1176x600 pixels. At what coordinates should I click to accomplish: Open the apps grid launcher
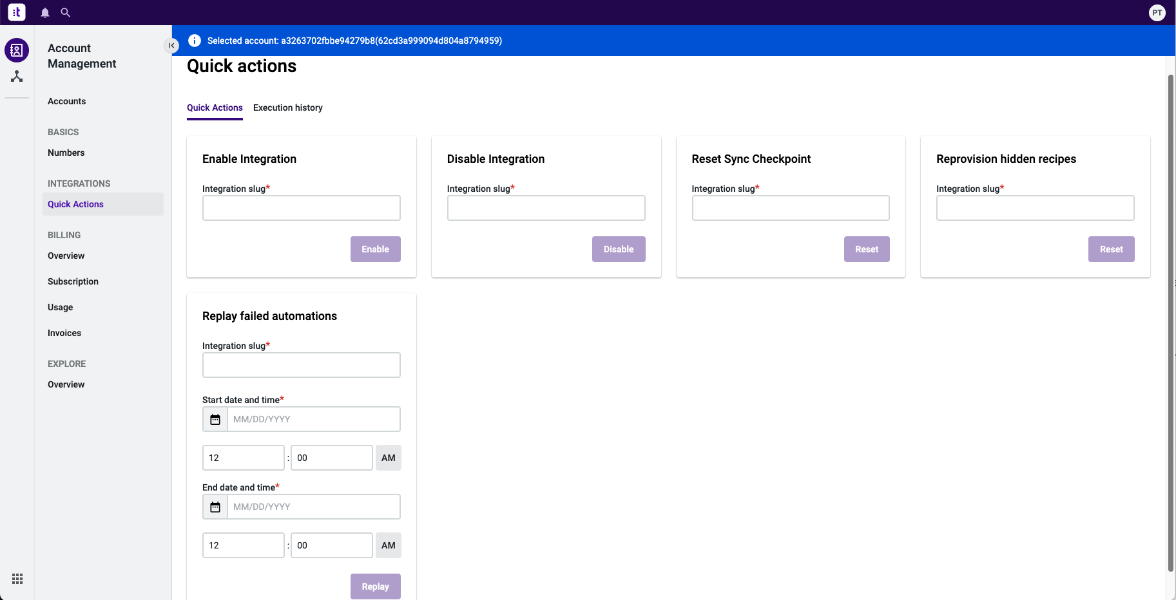[17, 579]
